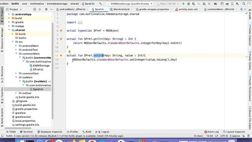Open the Terminal tool window
Viewport: 252px width, 142px height.
tap(26, 132)
